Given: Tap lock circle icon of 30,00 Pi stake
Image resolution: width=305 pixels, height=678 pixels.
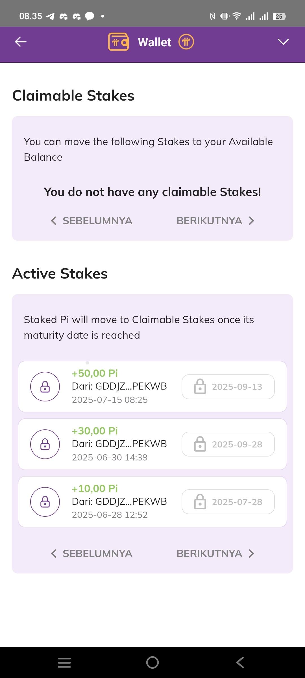Looking at the screenshot, I should 45,444.
